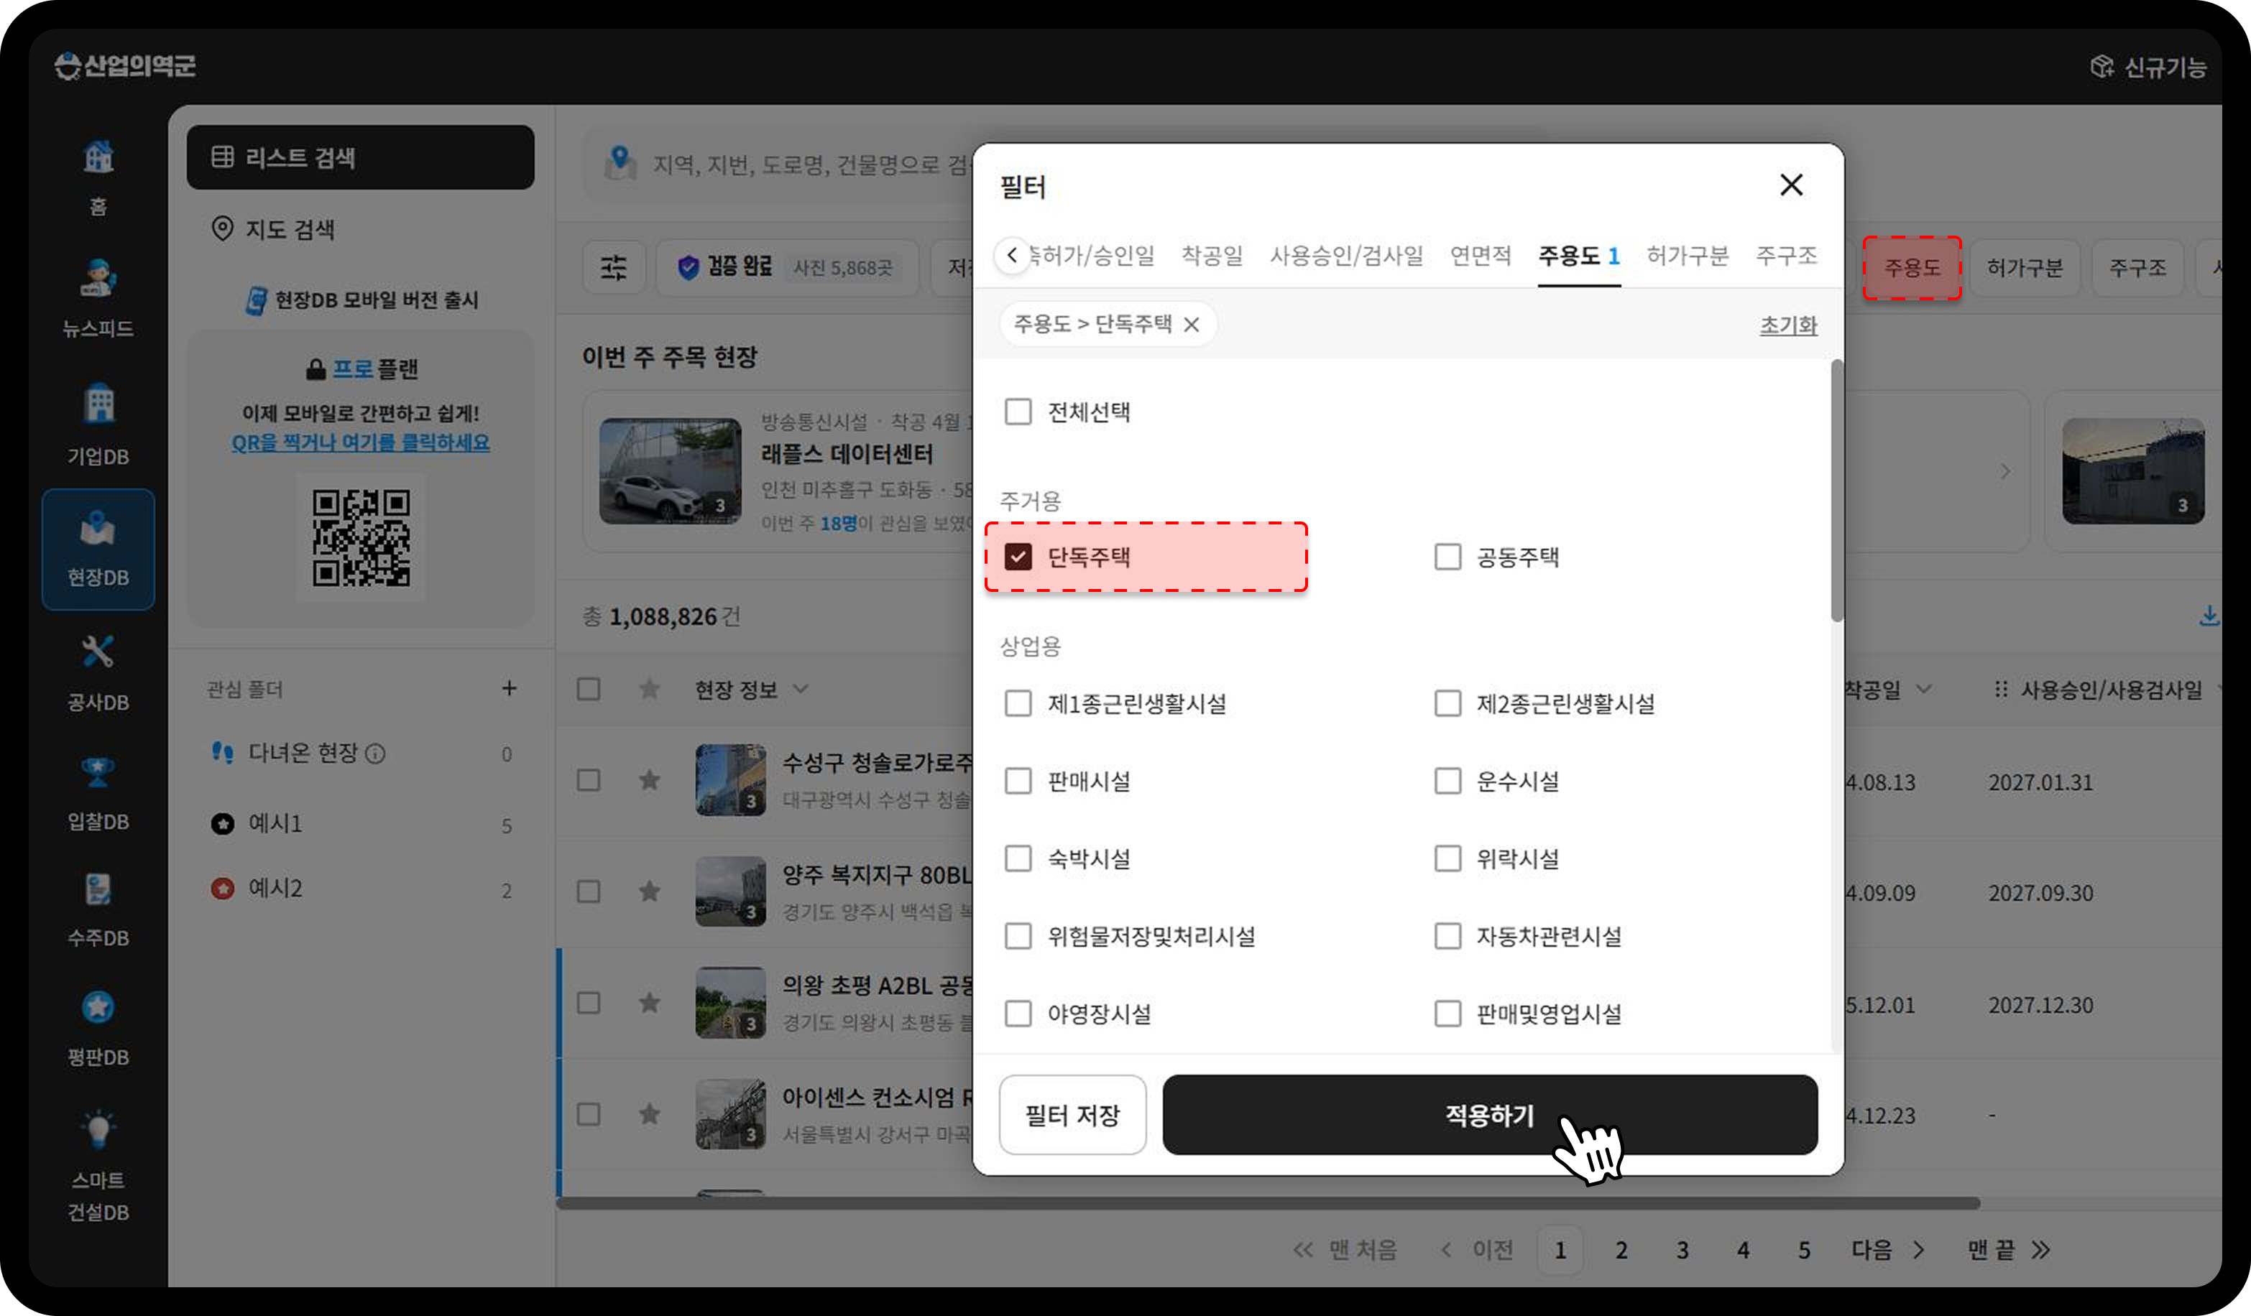Check the 자동차관련시설 checkbox
This screenshot has height=1316, width=2251.
(x=1447, y=937)
